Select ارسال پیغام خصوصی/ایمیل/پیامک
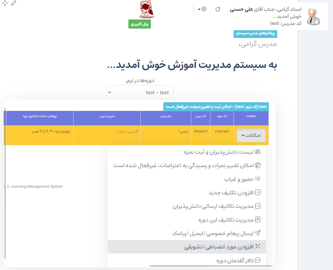Viewport: 333px width, 270px height. [187, 233]
